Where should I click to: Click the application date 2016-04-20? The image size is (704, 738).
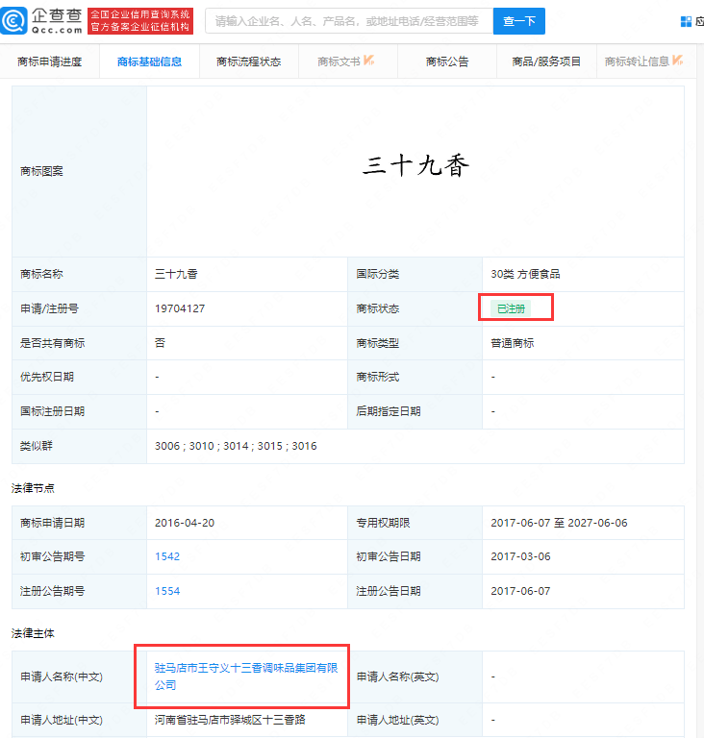(185, 523)
